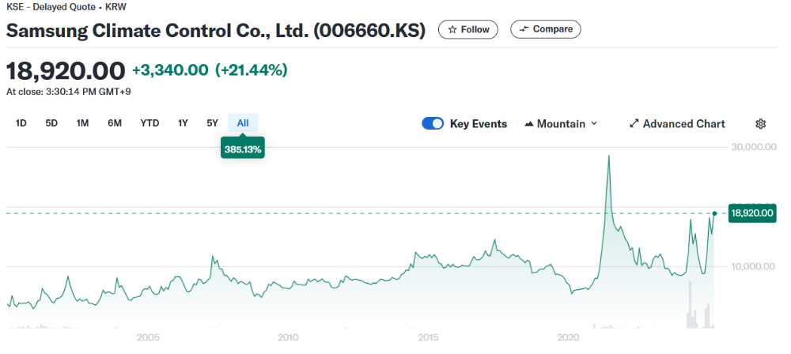This screenshot has height=354, width=791.
Task: Select the 5D time range
Action: tap(51, 123)
